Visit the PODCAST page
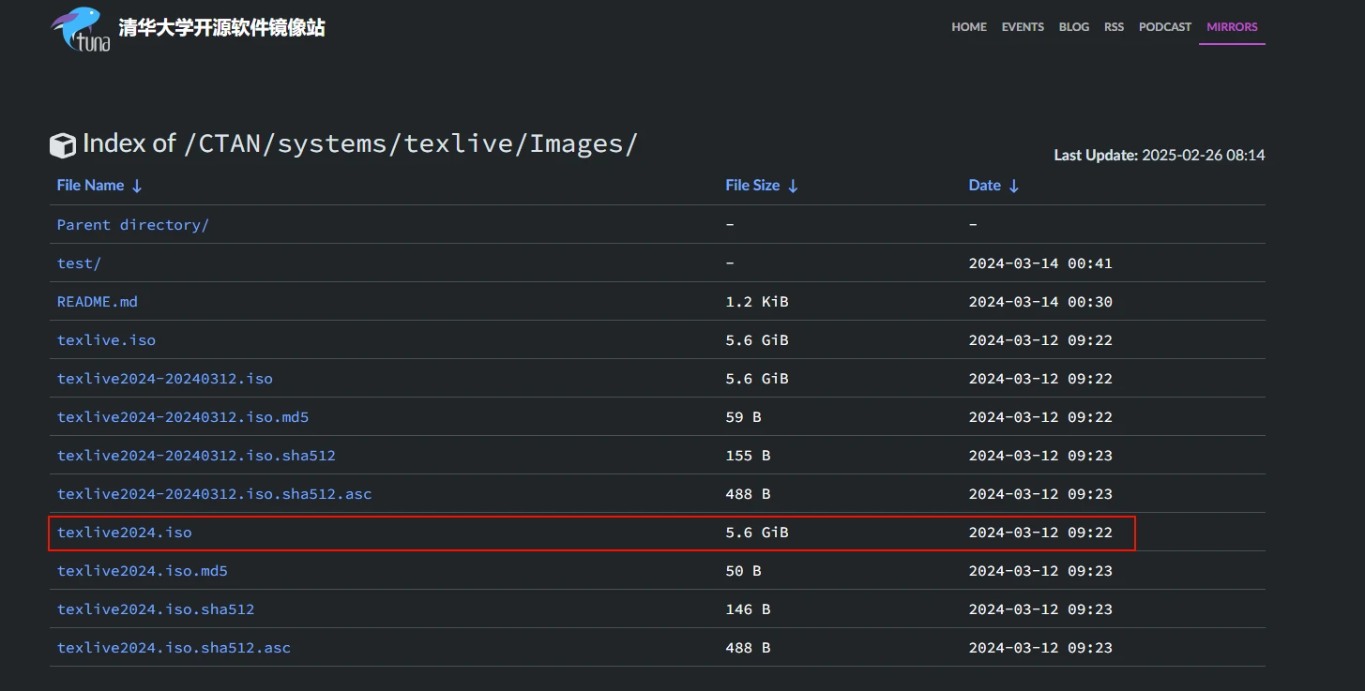 click(1164, 27)
